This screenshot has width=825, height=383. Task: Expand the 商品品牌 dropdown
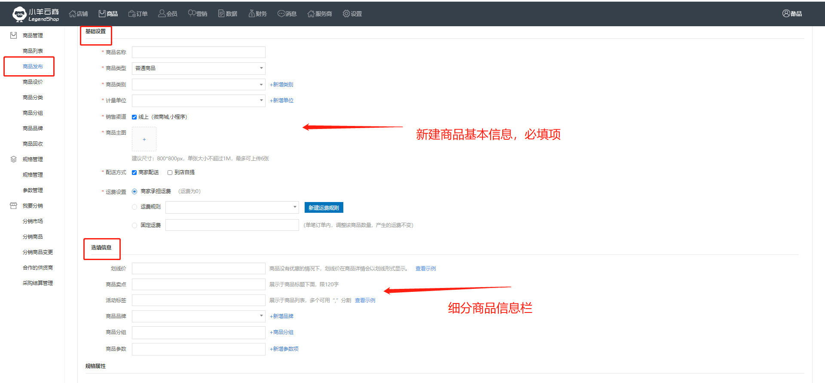click(x=199, y=316)
